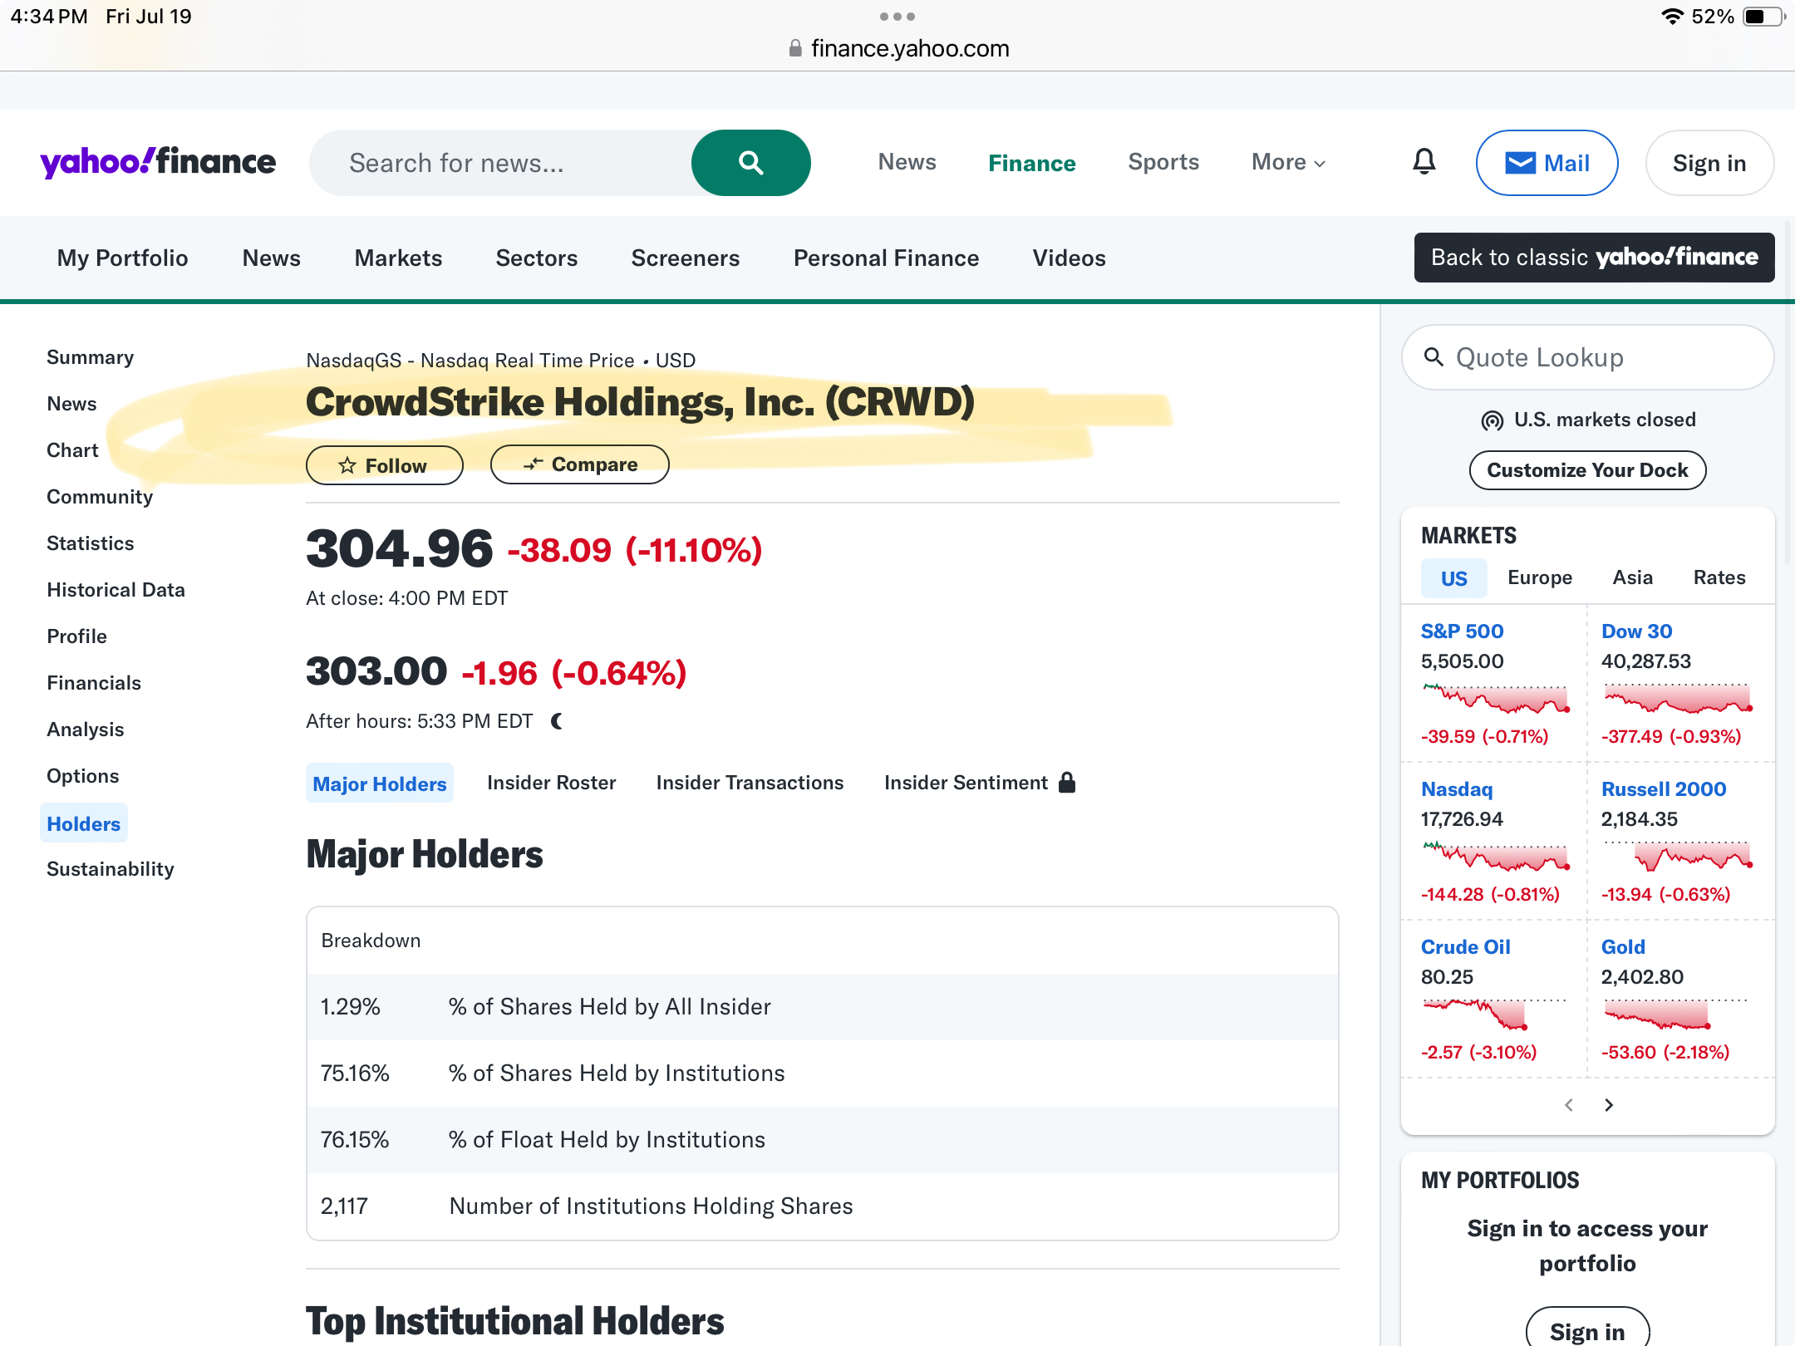Open Profile in the left sidebar
The height and width of the screenshot is (1346, 1795).
[76, 636]
